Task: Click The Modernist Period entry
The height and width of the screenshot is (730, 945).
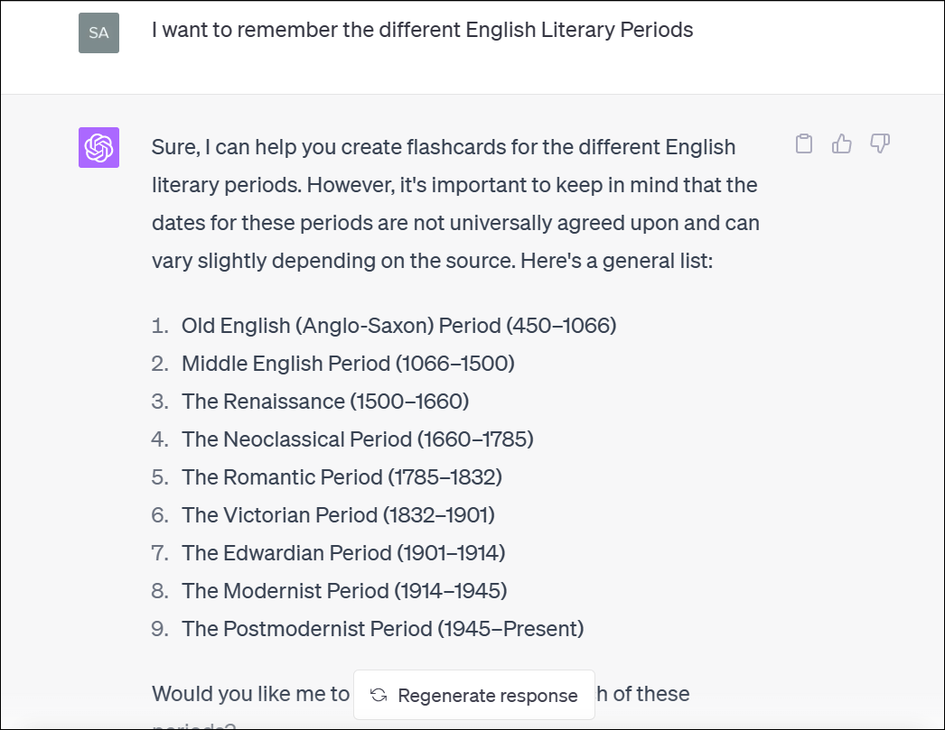Action: pyautogui.click(x=344, y=591)
